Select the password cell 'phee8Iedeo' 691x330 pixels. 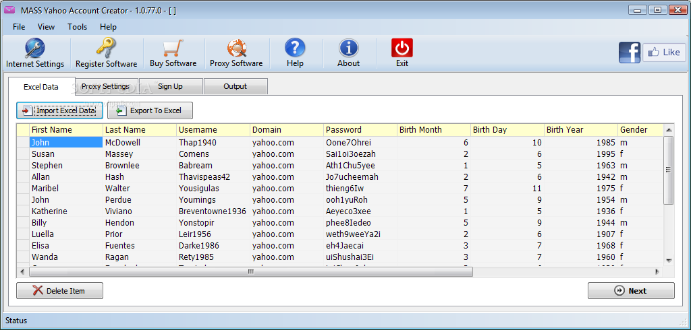point(360,223)
